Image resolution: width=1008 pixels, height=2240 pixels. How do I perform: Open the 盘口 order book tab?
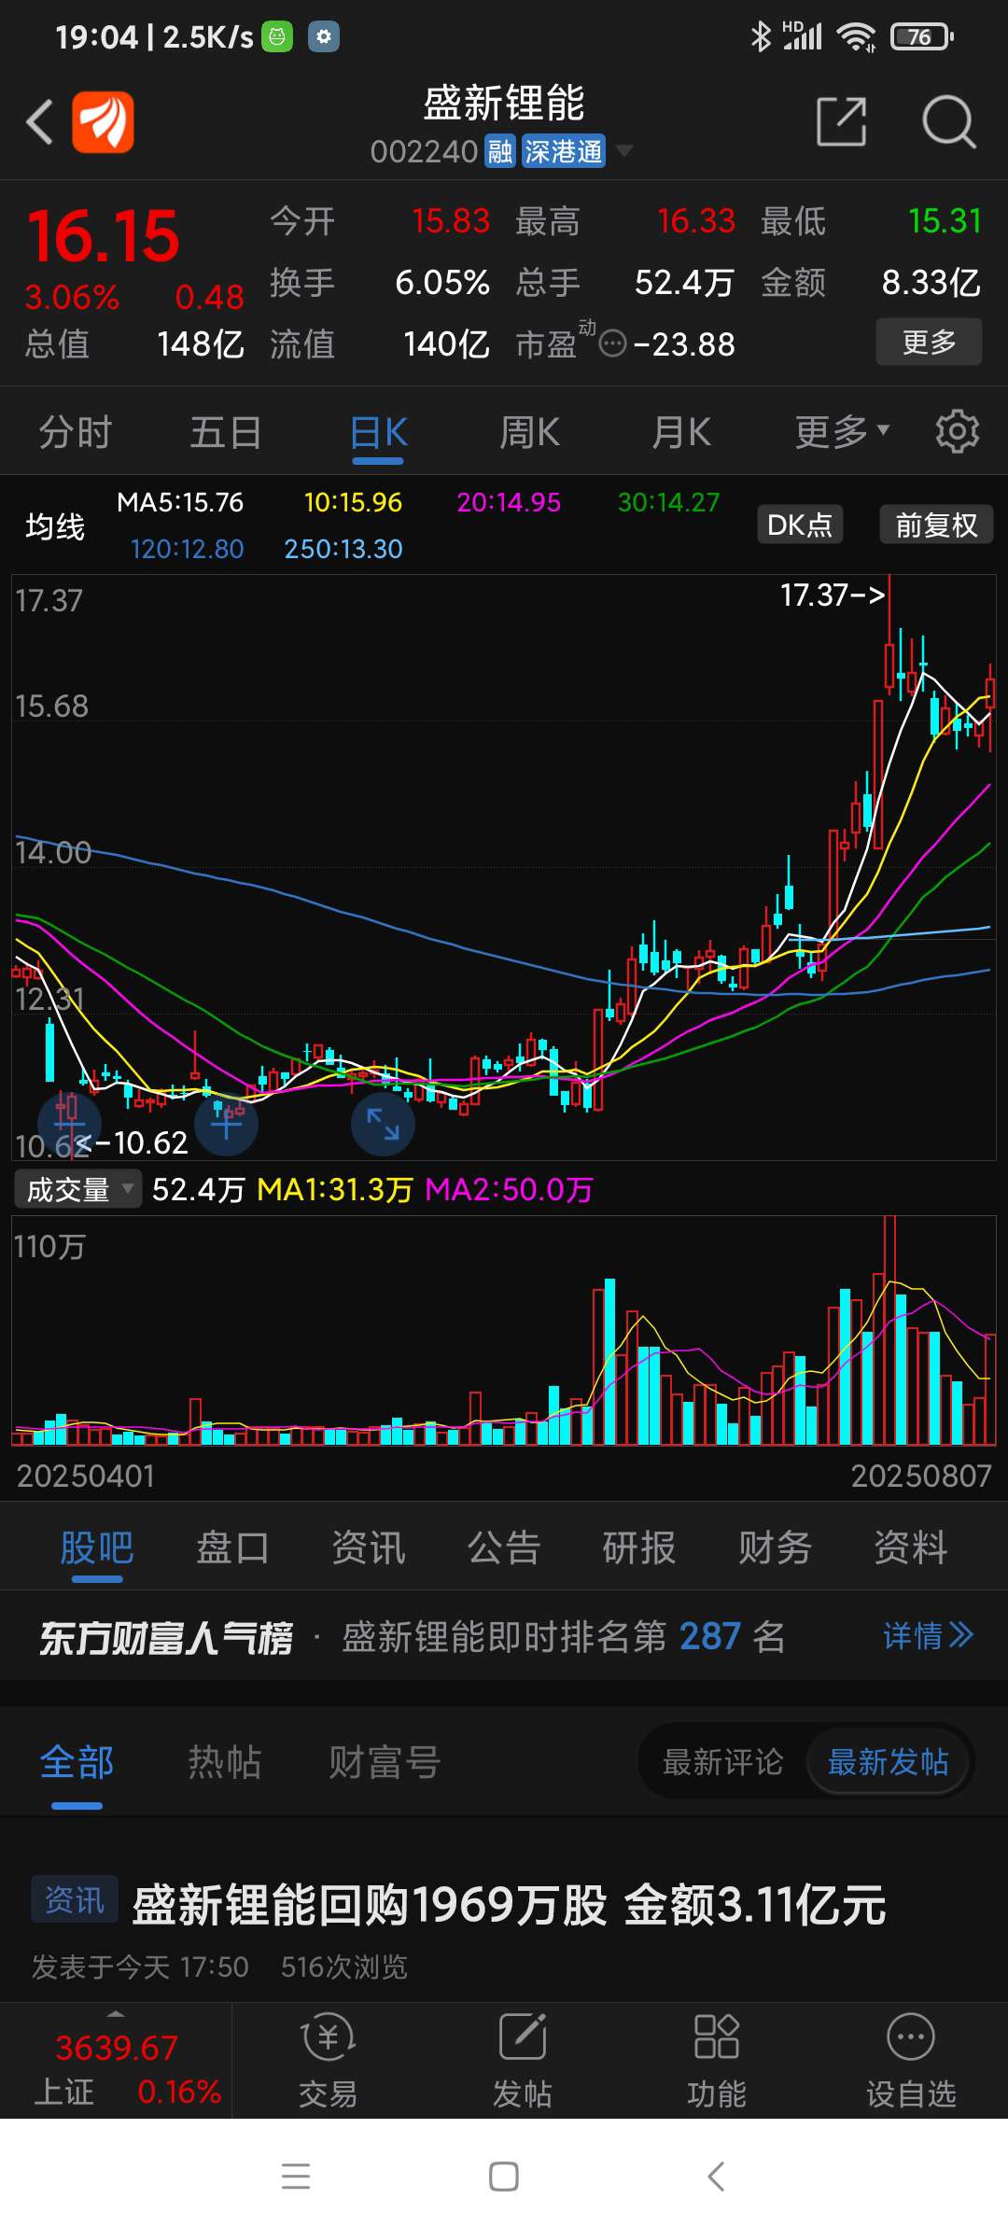click(232, 1547)
